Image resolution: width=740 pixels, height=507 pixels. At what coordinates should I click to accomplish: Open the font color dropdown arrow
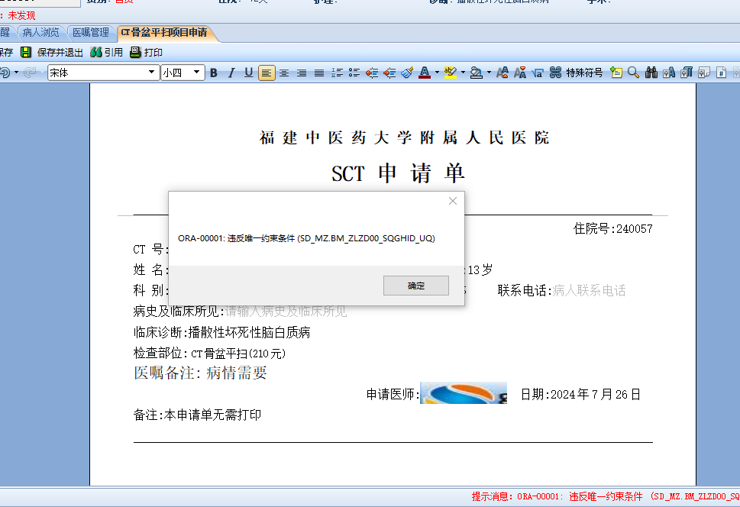pos(437,73)
